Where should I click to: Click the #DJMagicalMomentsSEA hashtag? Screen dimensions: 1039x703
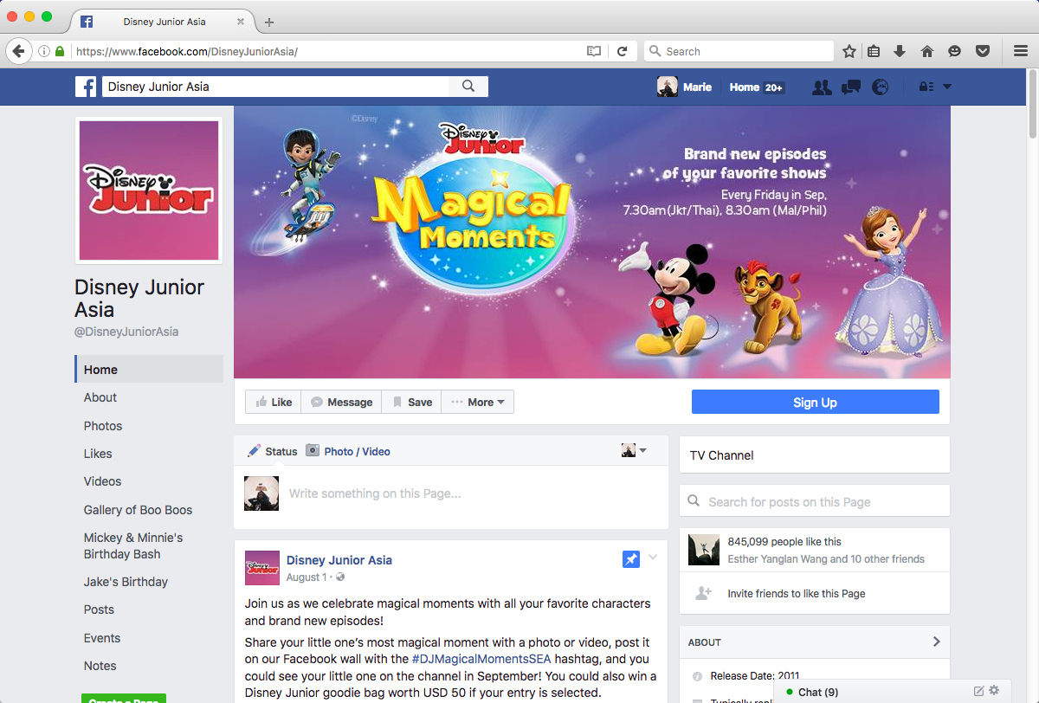pyautogui.click(x=481, y=659)
